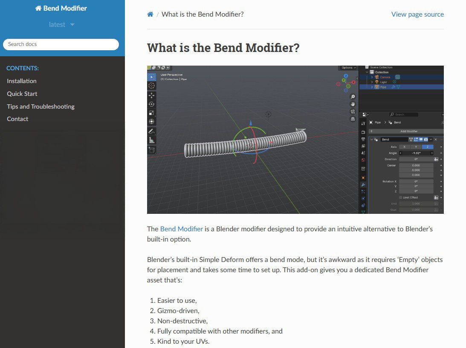
Task: Open the Contact page in the sidebar
Action: (17, 119)
